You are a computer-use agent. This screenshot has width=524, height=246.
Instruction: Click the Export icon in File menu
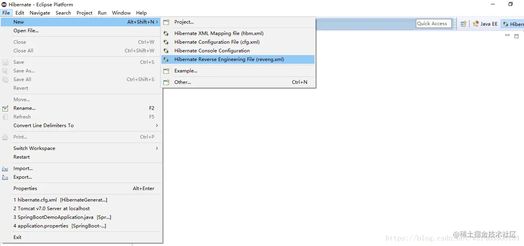(5, 177)
